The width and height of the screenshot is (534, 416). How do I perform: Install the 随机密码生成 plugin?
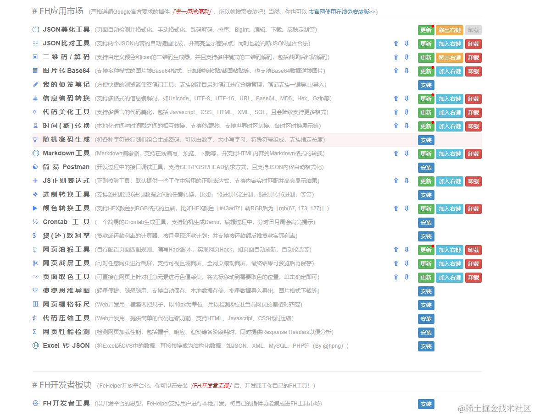tap(426, 140)
